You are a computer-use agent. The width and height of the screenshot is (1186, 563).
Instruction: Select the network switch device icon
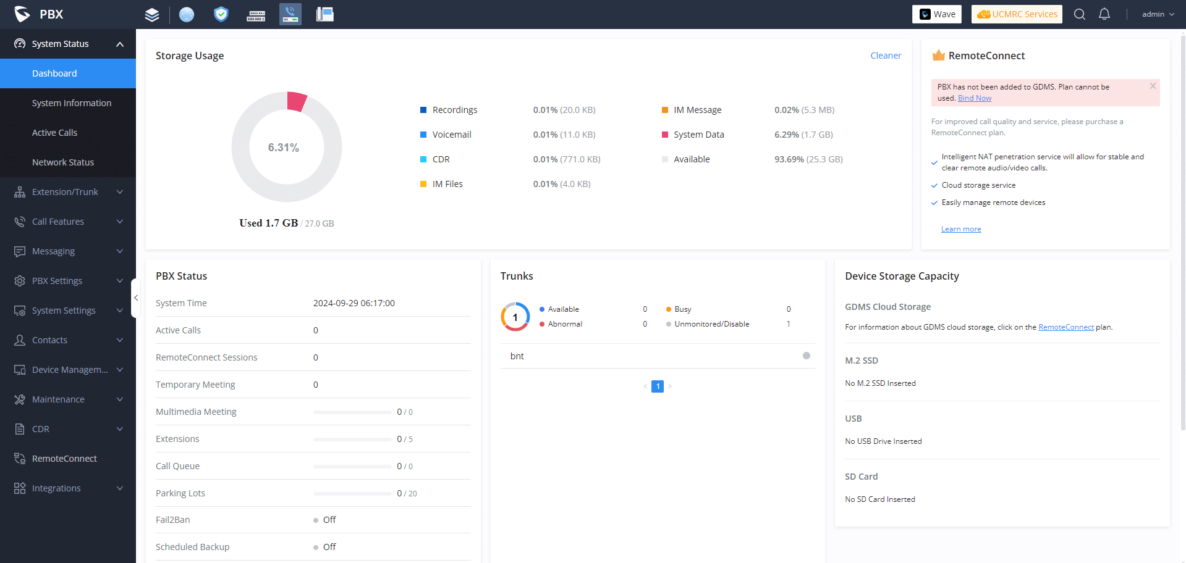click(256, 15)
